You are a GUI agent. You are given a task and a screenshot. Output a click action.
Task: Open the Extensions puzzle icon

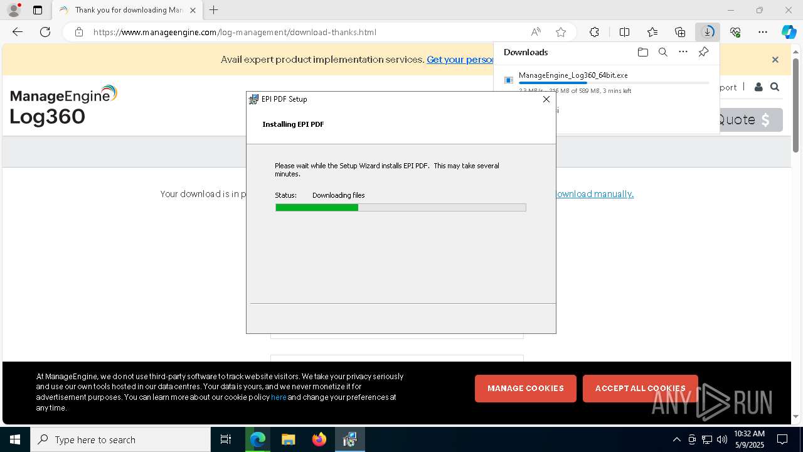594,32
